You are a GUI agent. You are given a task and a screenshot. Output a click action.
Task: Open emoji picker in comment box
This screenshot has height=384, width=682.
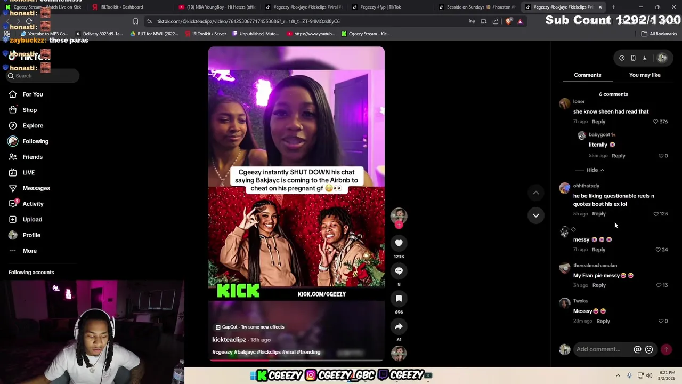[649, 349]
